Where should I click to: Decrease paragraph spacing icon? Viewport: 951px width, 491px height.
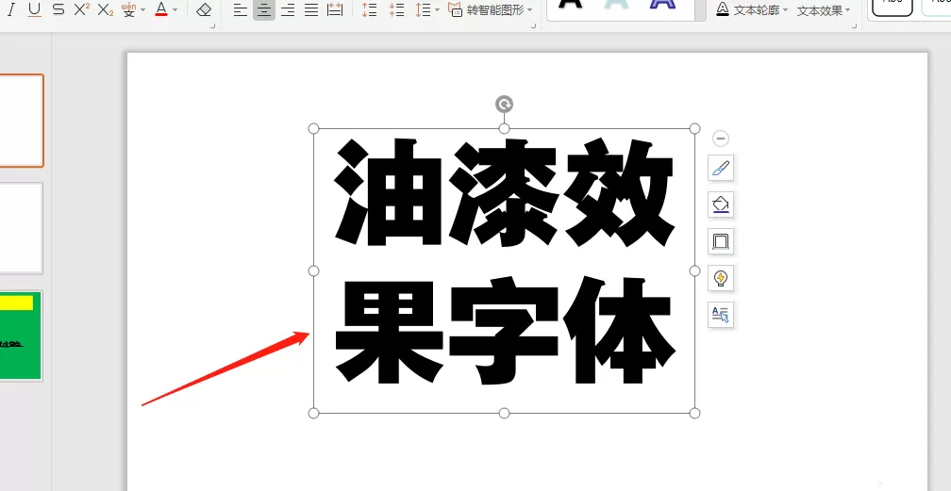pos(396,9)
